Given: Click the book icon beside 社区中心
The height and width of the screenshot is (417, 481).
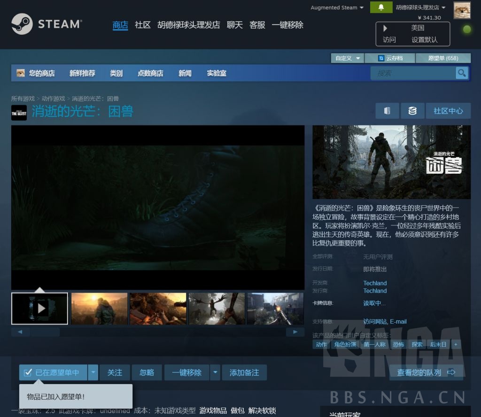Looking at the screenshot, I should (x=387, y=111).
